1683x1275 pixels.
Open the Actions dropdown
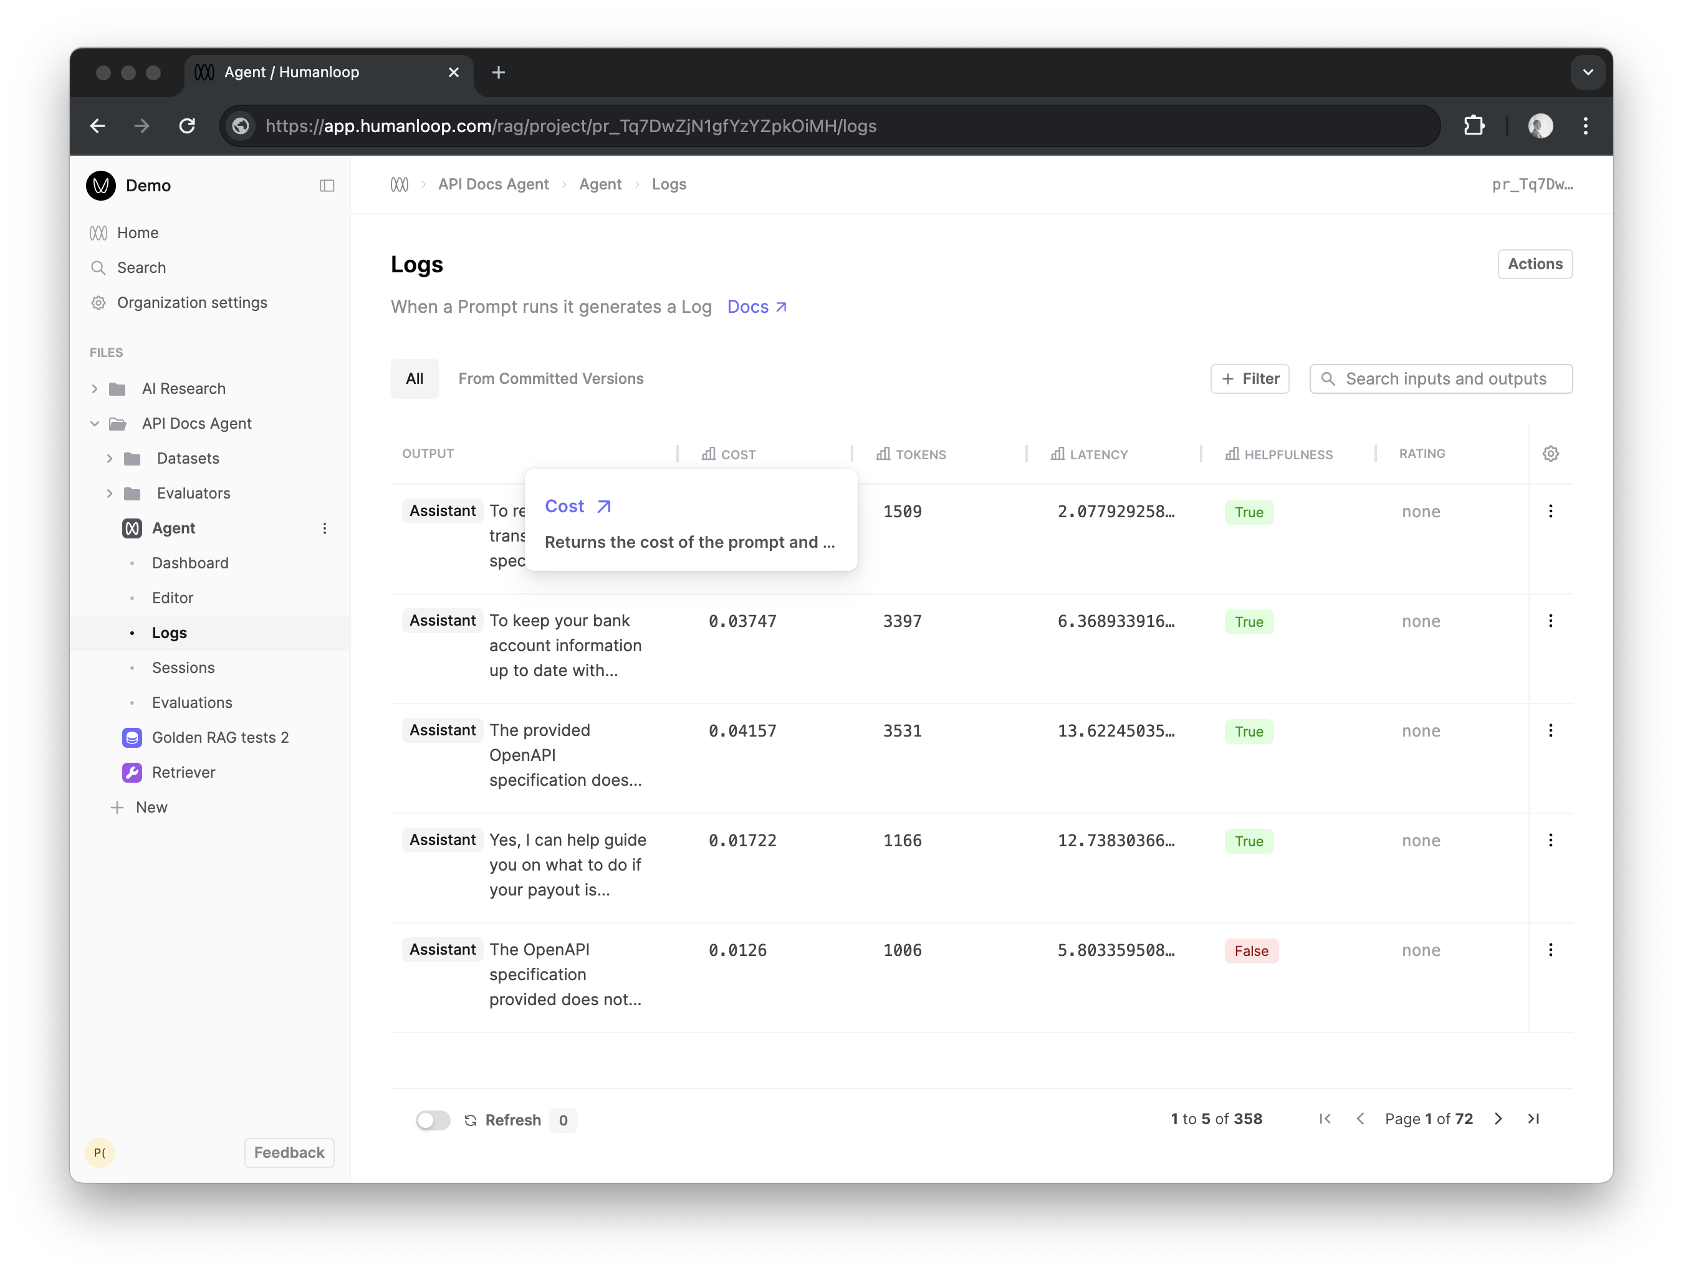click(1535, 265)
